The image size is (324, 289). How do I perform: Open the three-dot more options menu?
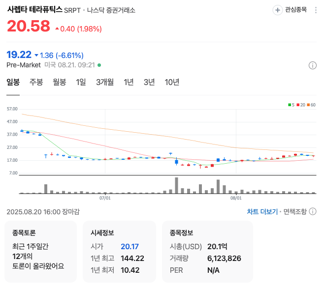click(x=316, y=10)
